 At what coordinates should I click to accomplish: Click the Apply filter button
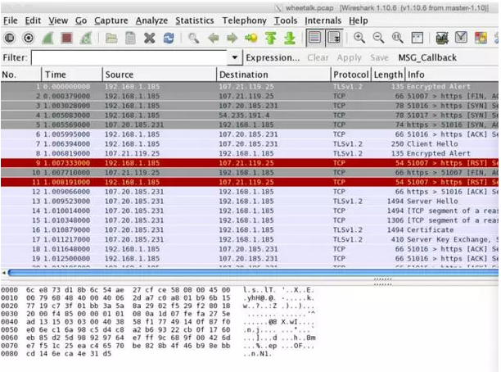(x=350, y=57)
